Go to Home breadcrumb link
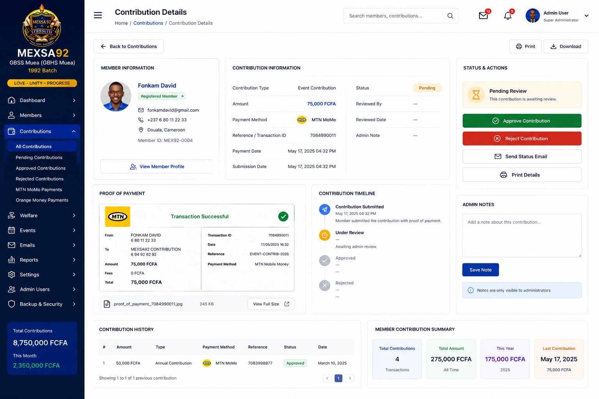The height and width of the screenshot is (399, 599). pos(121,23)
